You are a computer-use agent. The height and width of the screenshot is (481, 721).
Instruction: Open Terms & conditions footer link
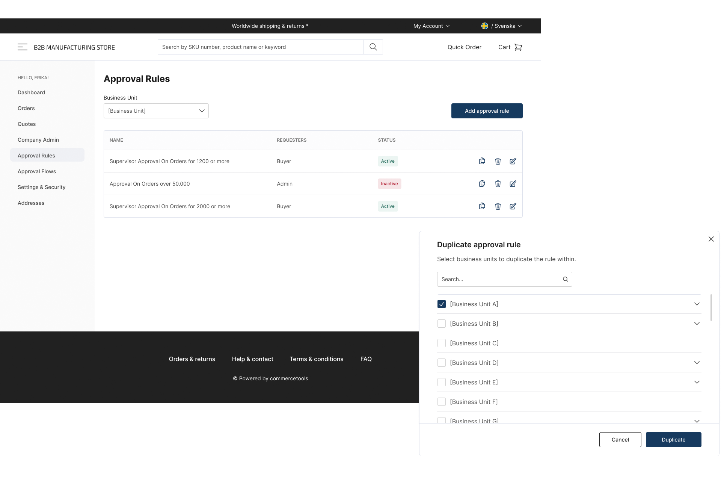(317, 359)
